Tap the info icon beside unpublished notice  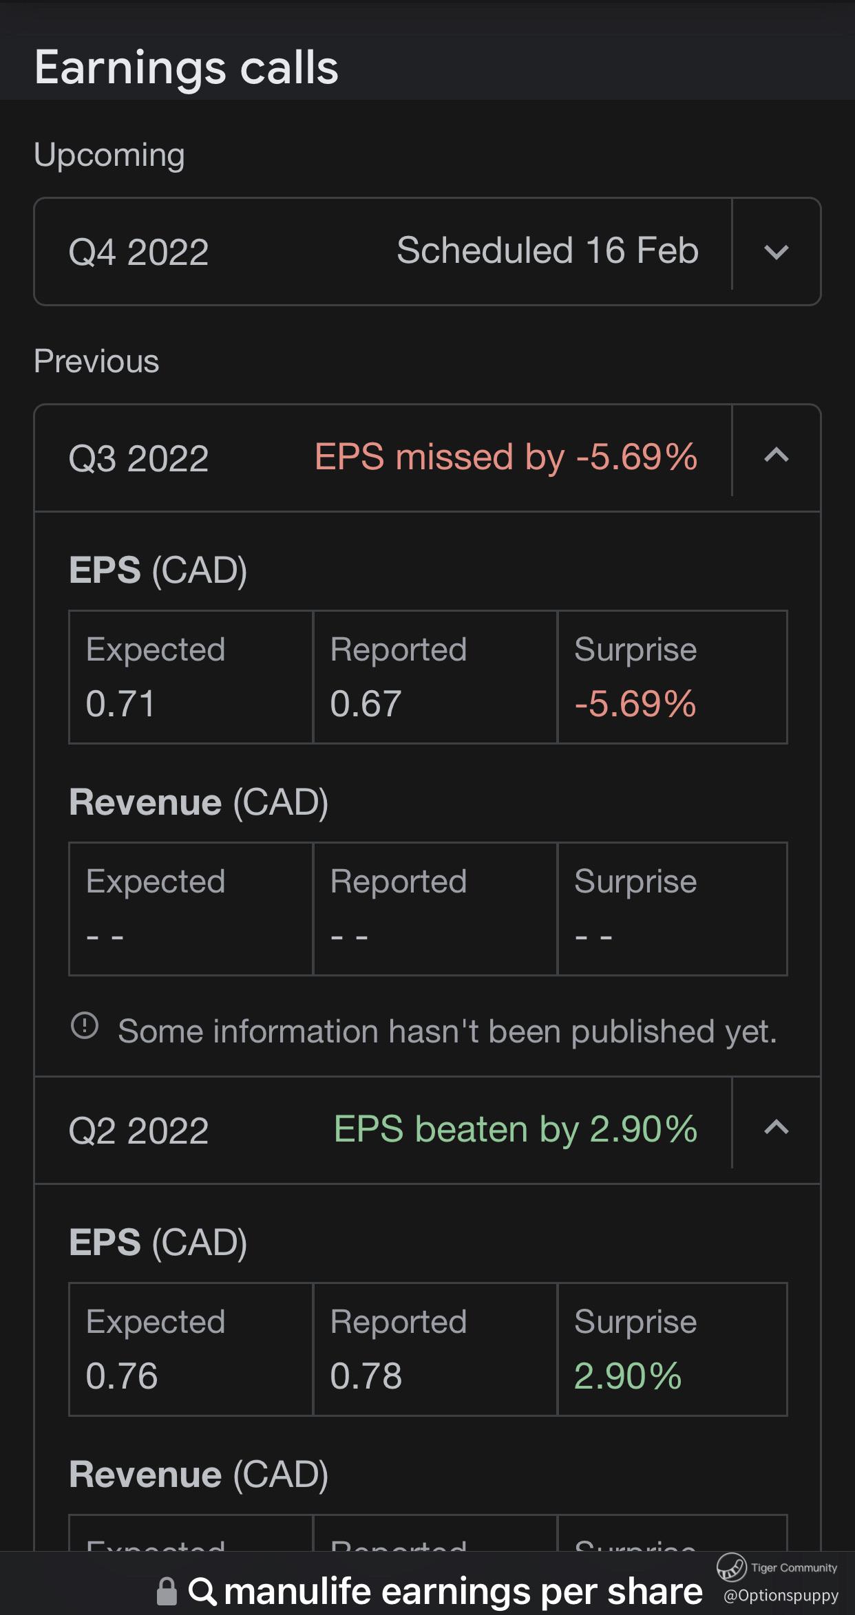point(85,1026)
